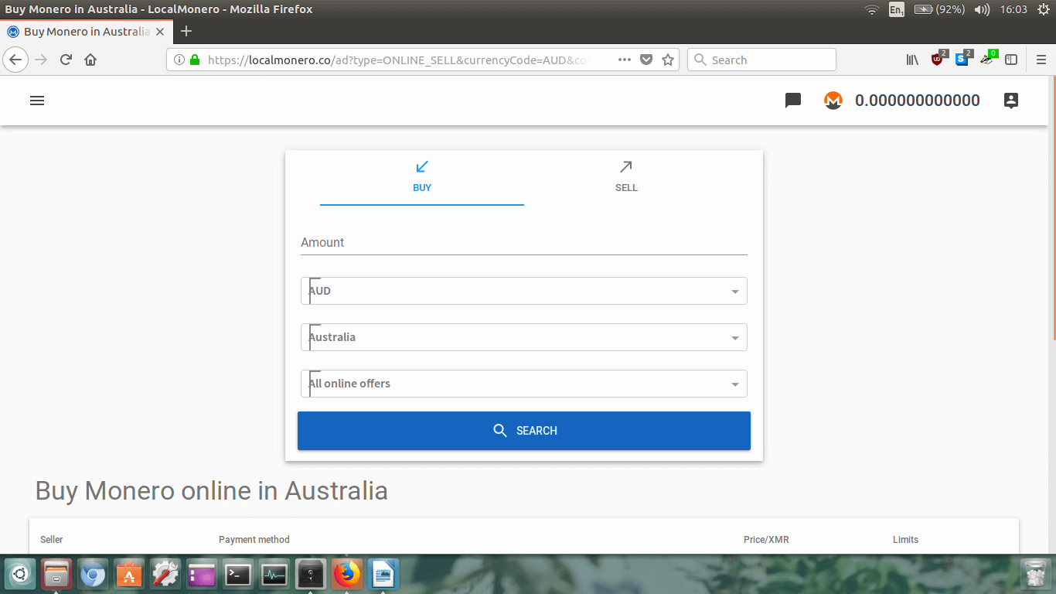Click the Price/XMR column header

(x=766, y=540)
